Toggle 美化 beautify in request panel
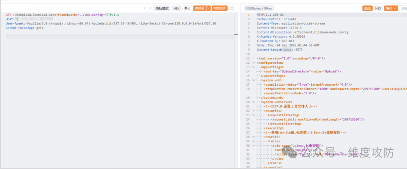 [187, 8]
